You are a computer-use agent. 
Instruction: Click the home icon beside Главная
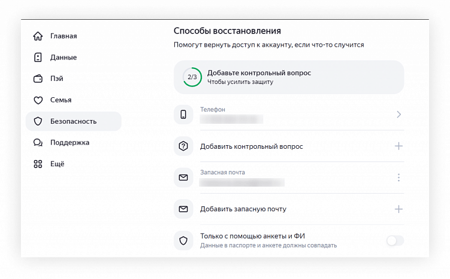coord(38,36)
